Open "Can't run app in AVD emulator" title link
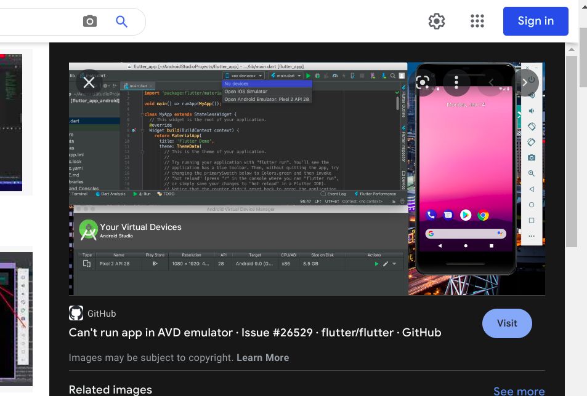 pos(255,333)
